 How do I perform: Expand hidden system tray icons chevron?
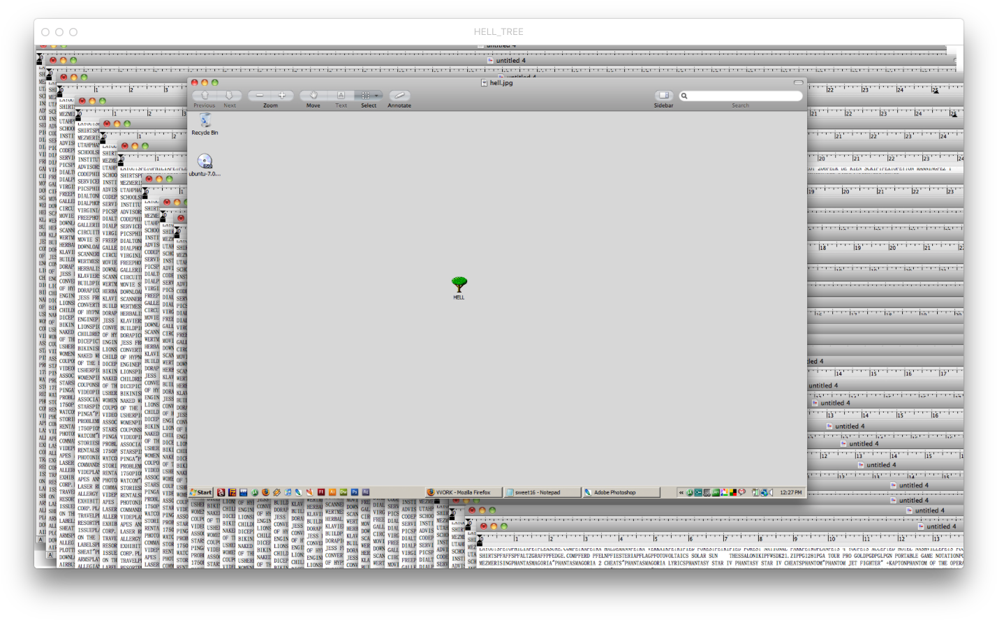click(x=681, y=492)
